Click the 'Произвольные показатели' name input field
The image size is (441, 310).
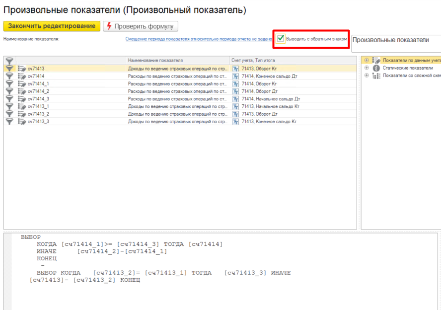[396, 44]
